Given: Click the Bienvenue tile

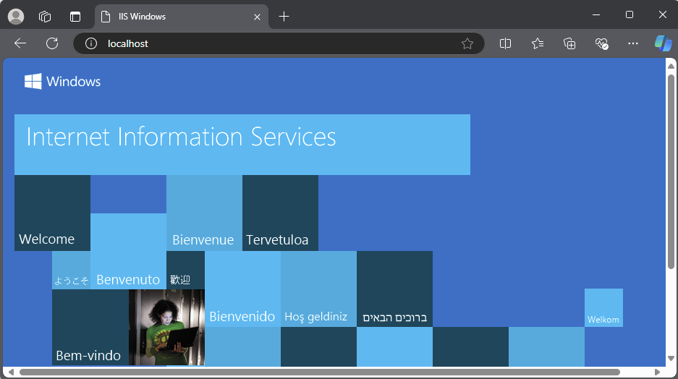Looking at the screenshot, I should point(205,213).
